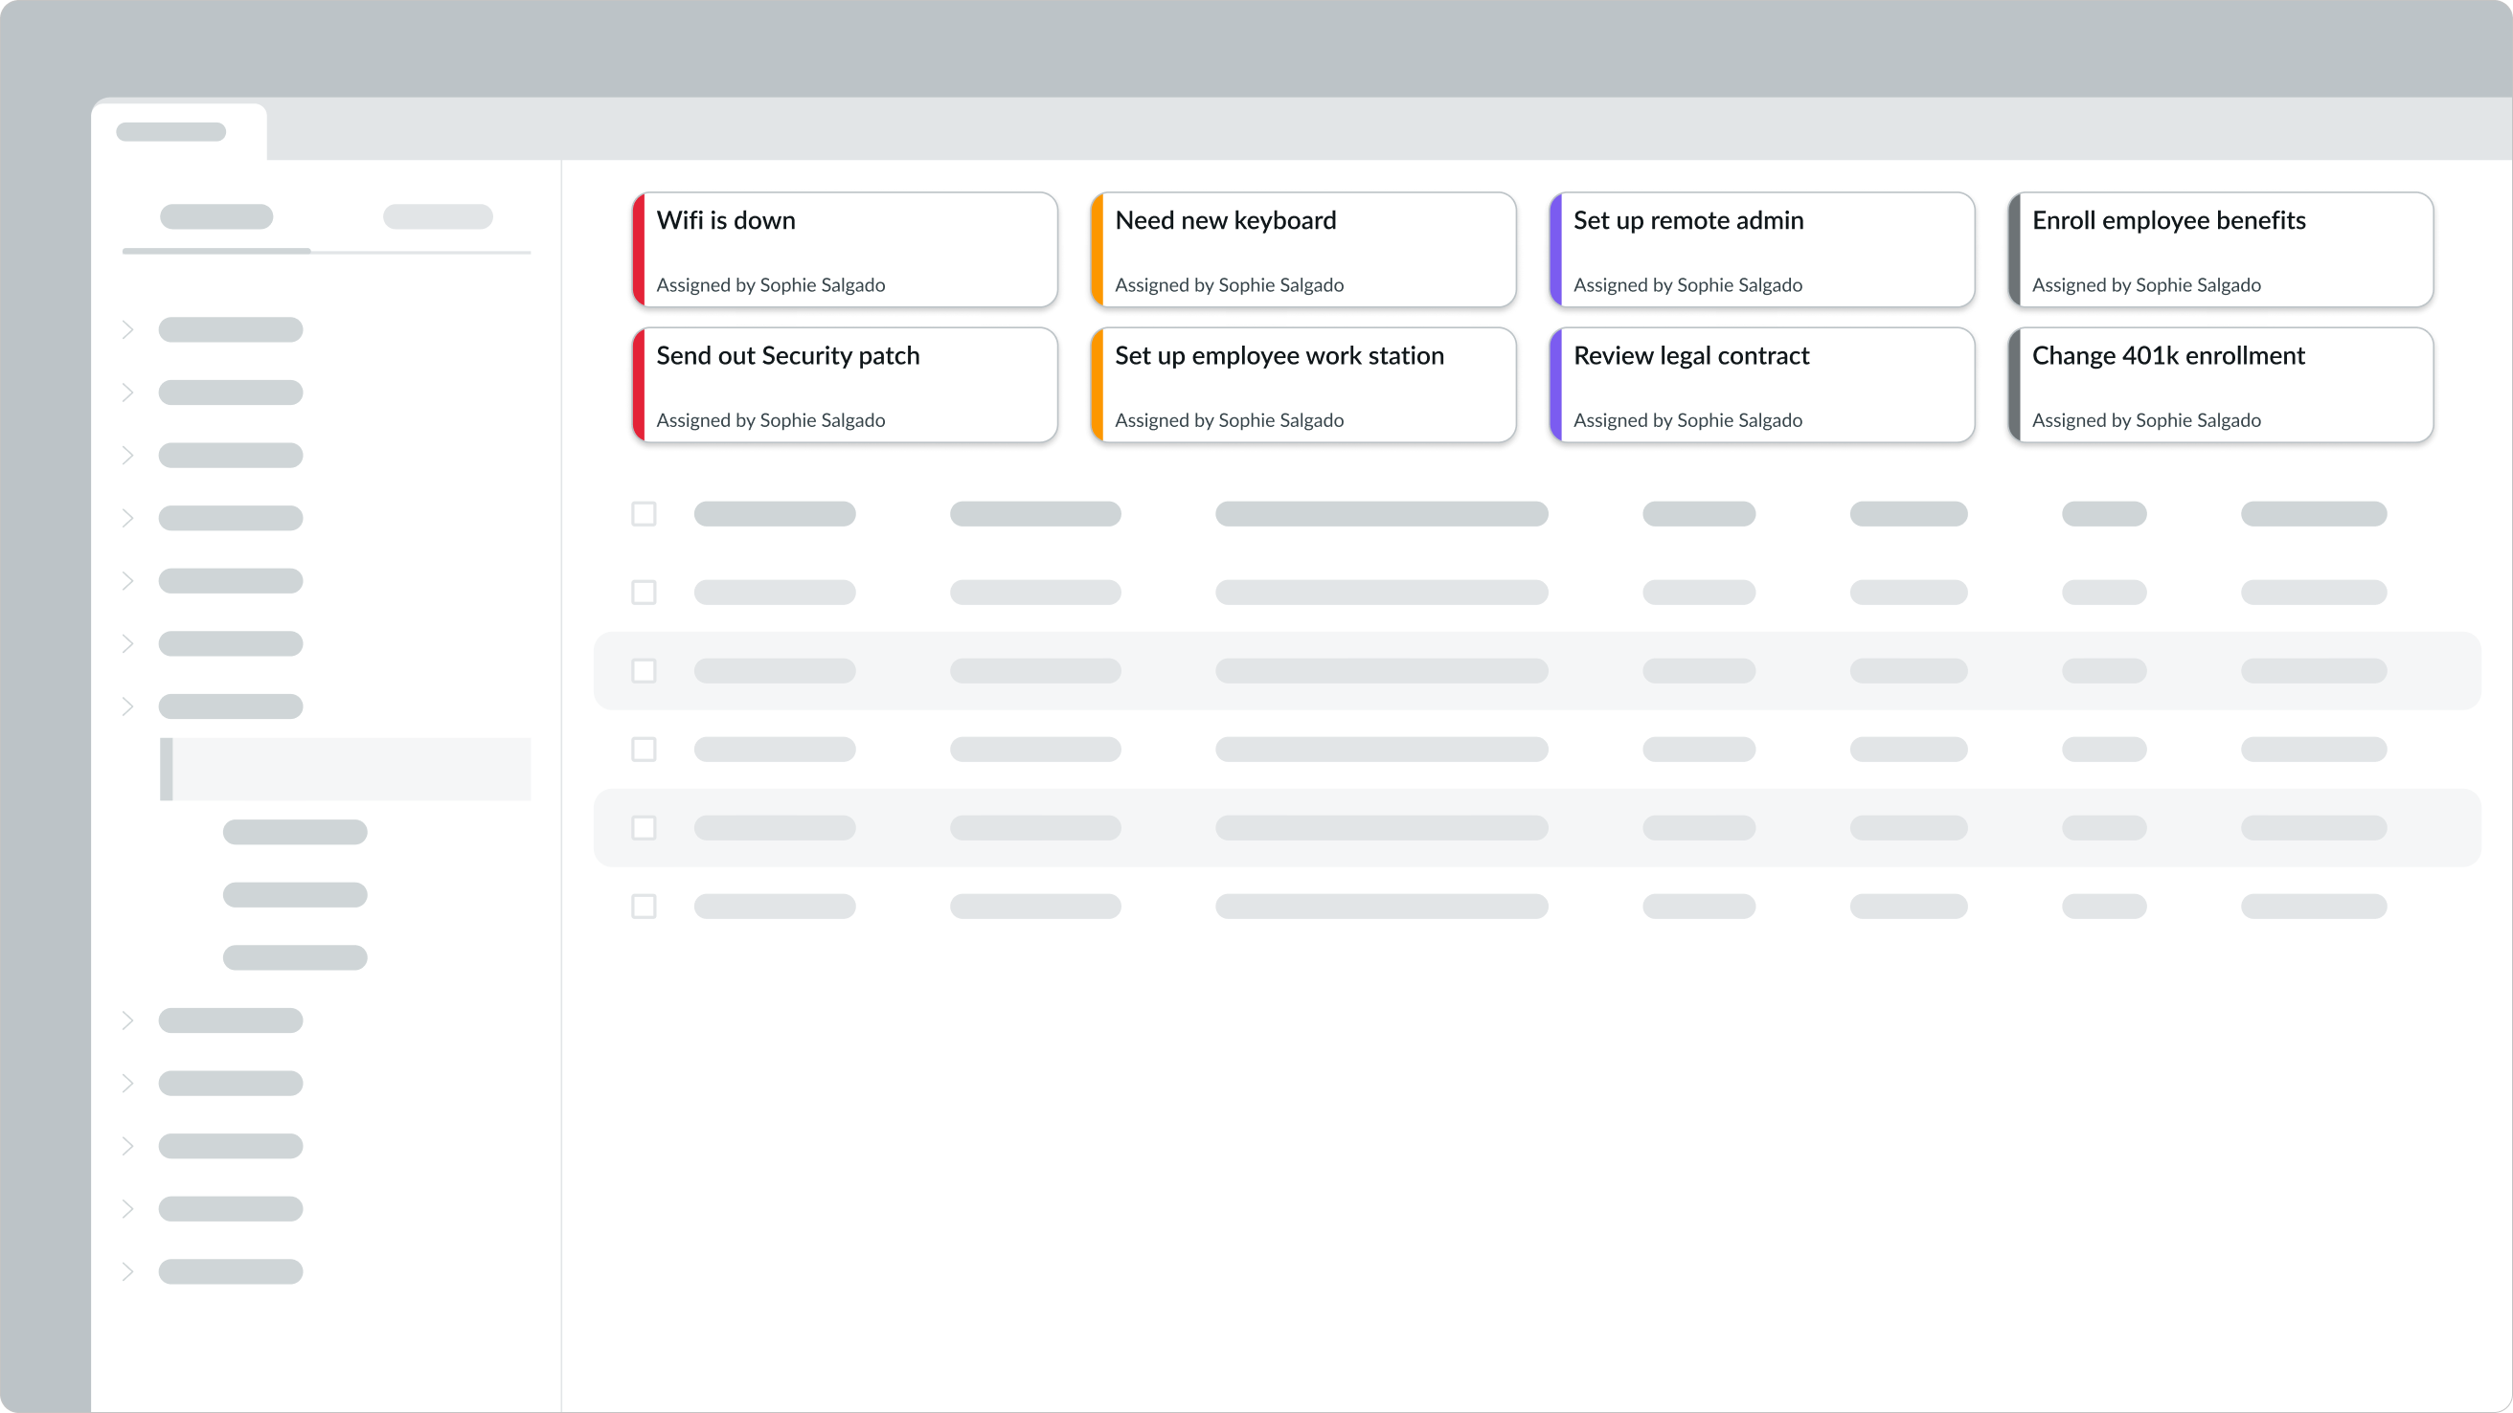Select the highlighted item in the sidebar tree
This screenshot has height=1413, width=2513.
point(347,770)
